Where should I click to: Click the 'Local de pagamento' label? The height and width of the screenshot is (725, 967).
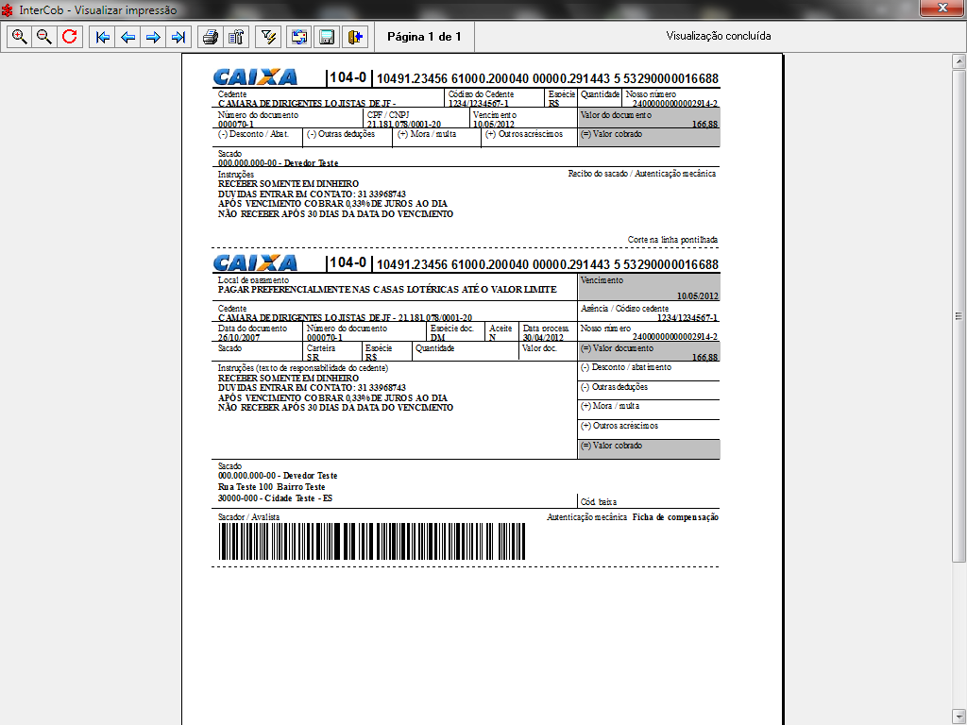pyautogui.click(x=253, y=279)
